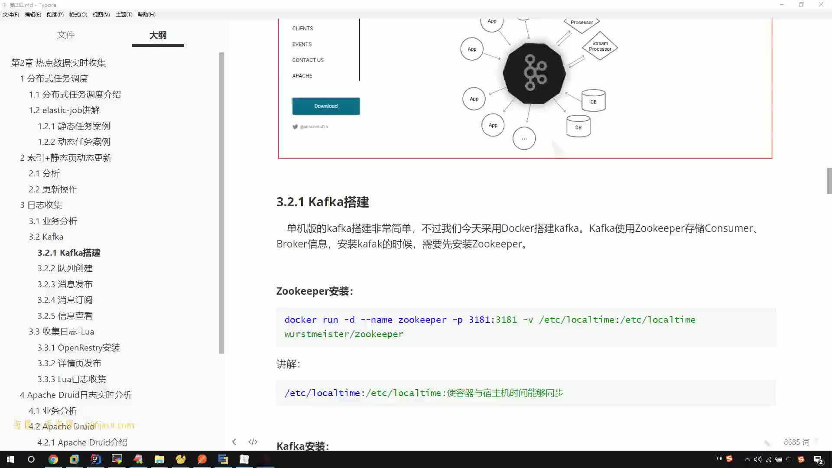Open the 编辑(E) menu

[33, 14]
